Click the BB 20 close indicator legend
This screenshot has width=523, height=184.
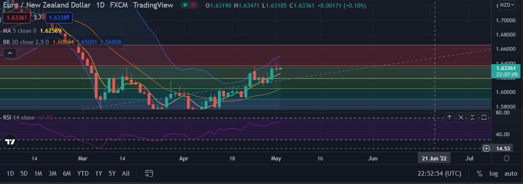coord(26,42)
